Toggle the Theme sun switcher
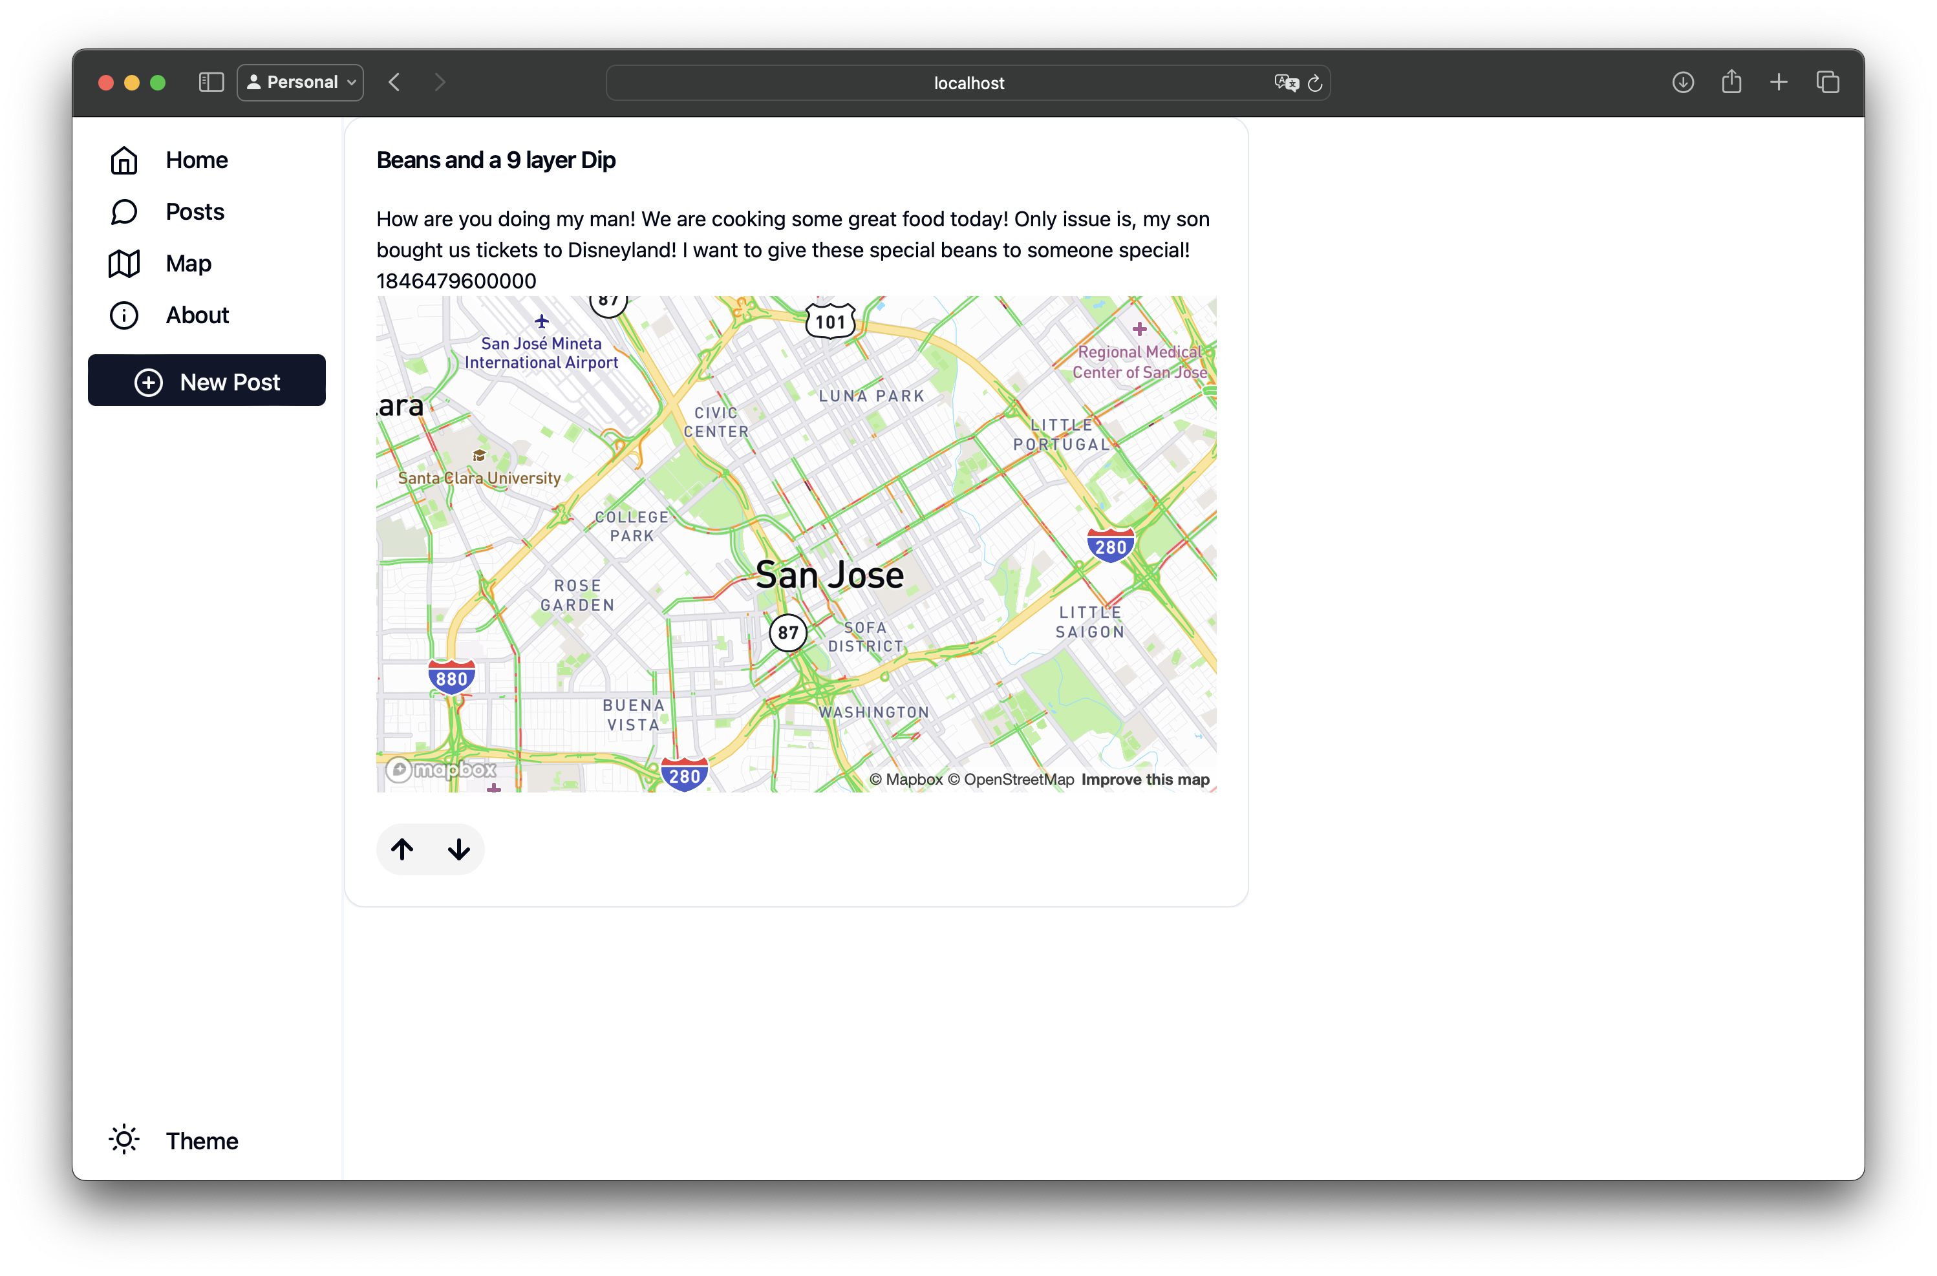The width and height of the screenshot is (1937, 1276). pyautogui.click(x=123, y=1140)
